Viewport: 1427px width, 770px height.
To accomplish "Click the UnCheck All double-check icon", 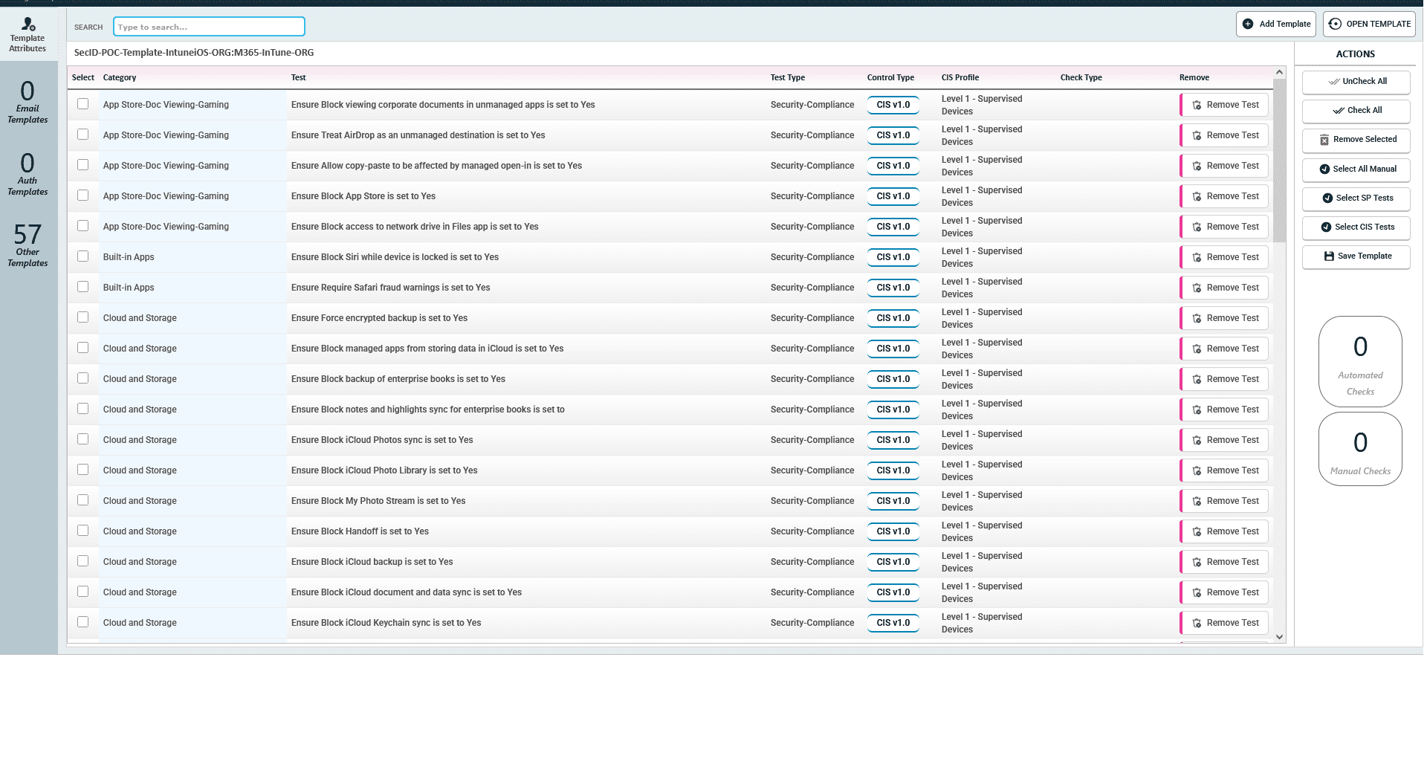I will [x=1334, y=82].
